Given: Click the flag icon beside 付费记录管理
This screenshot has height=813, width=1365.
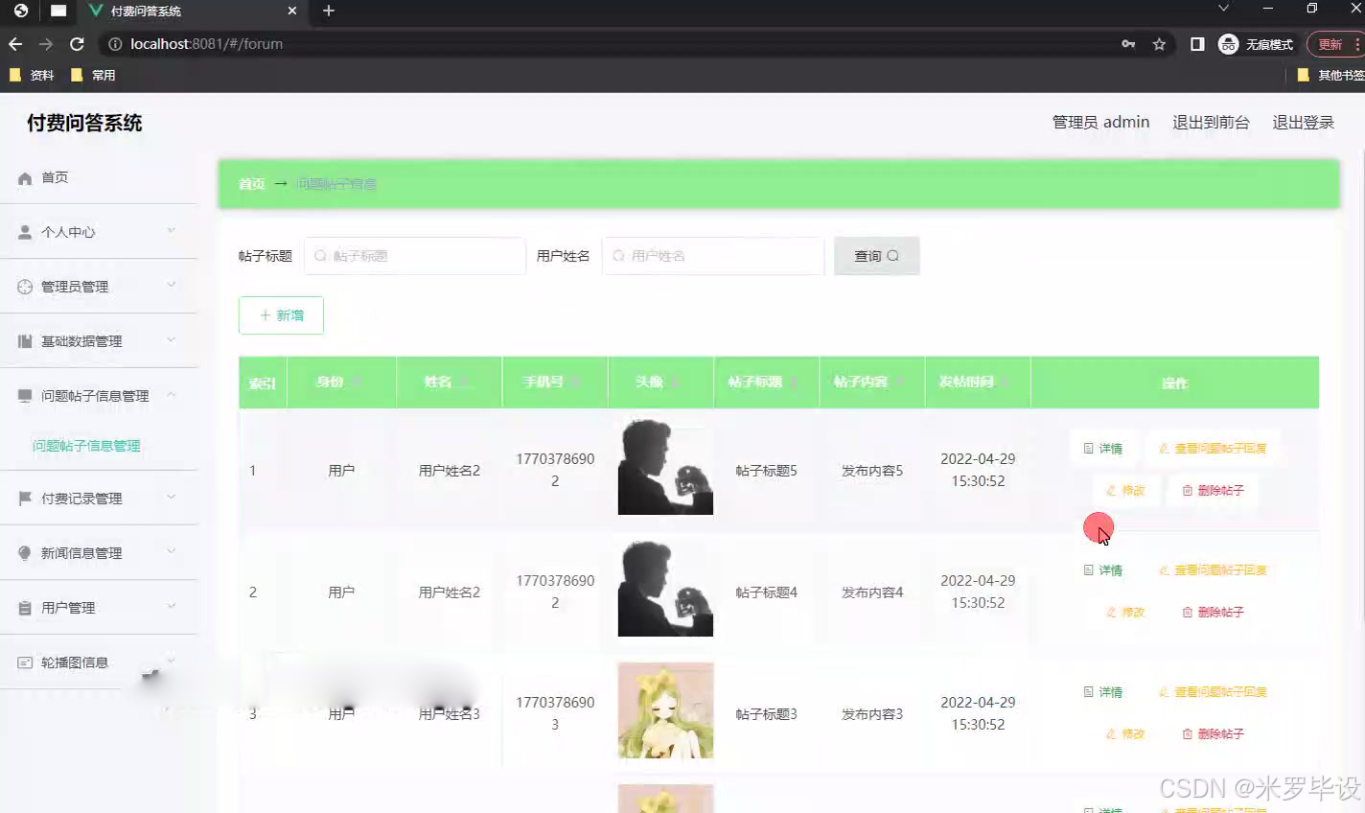Looking at the screenshot, I should pos(25,497).
